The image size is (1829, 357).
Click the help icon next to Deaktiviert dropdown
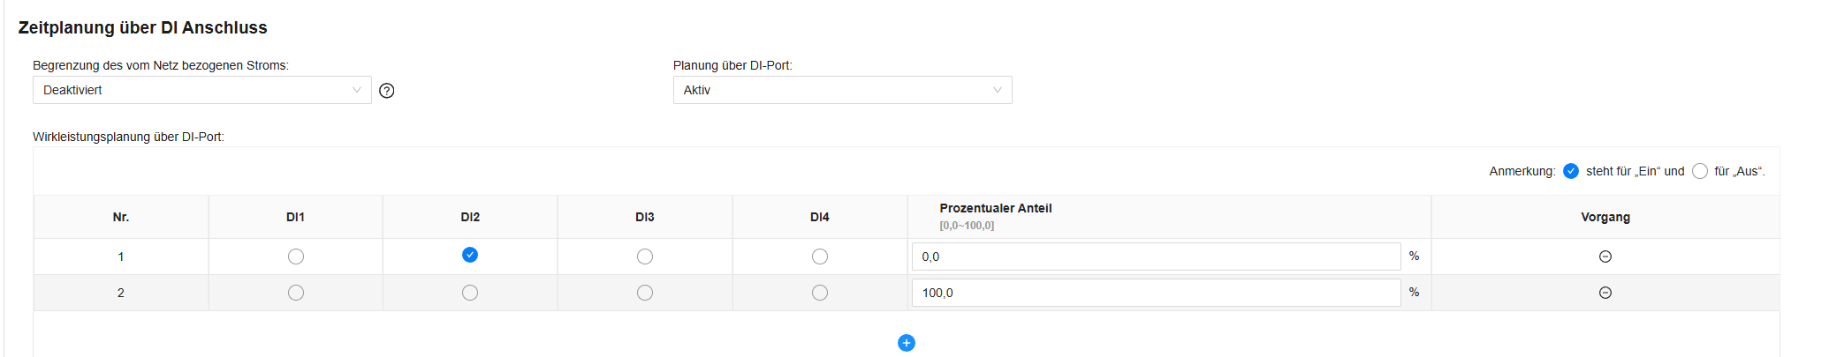pos(386,90)
